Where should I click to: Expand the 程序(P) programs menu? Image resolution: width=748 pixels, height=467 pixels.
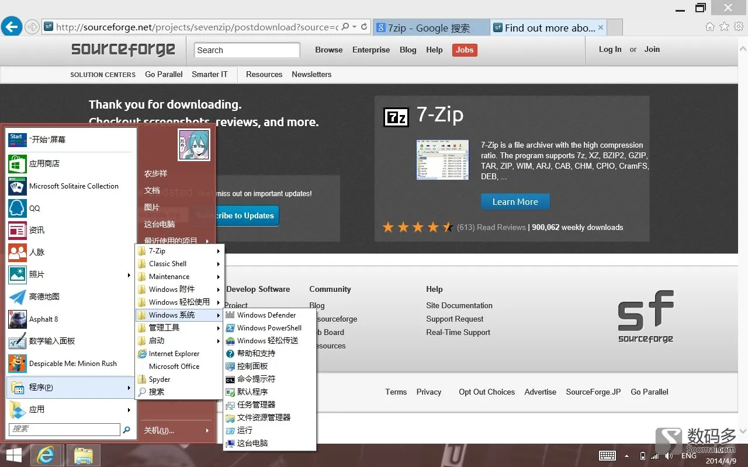70,388
